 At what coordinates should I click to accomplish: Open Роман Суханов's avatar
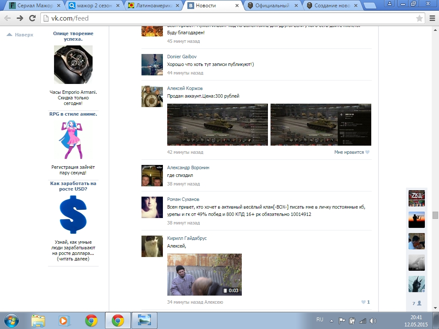click(x=152, y=207)
